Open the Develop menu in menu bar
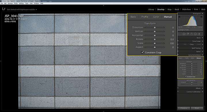Image resolution: width=207 pixels, height=112 pixels. tap(10, 3)
